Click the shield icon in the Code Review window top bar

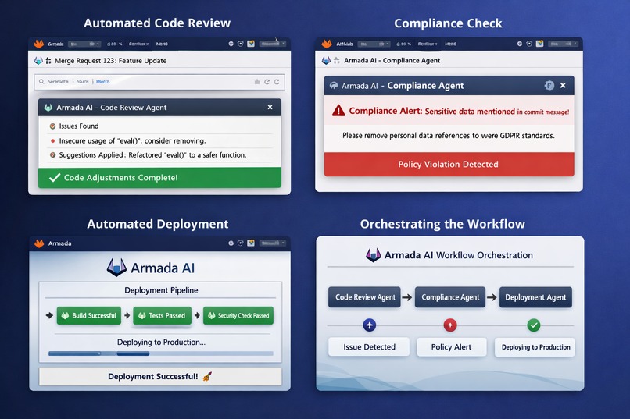[x=240, y=44]
